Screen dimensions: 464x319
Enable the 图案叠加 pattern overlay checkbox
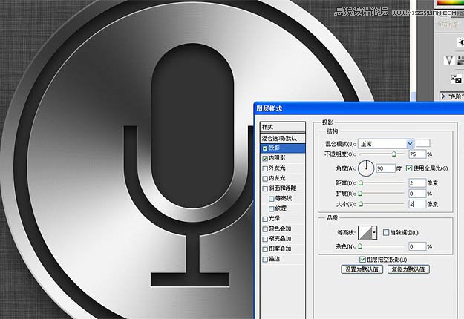(265, 249)
